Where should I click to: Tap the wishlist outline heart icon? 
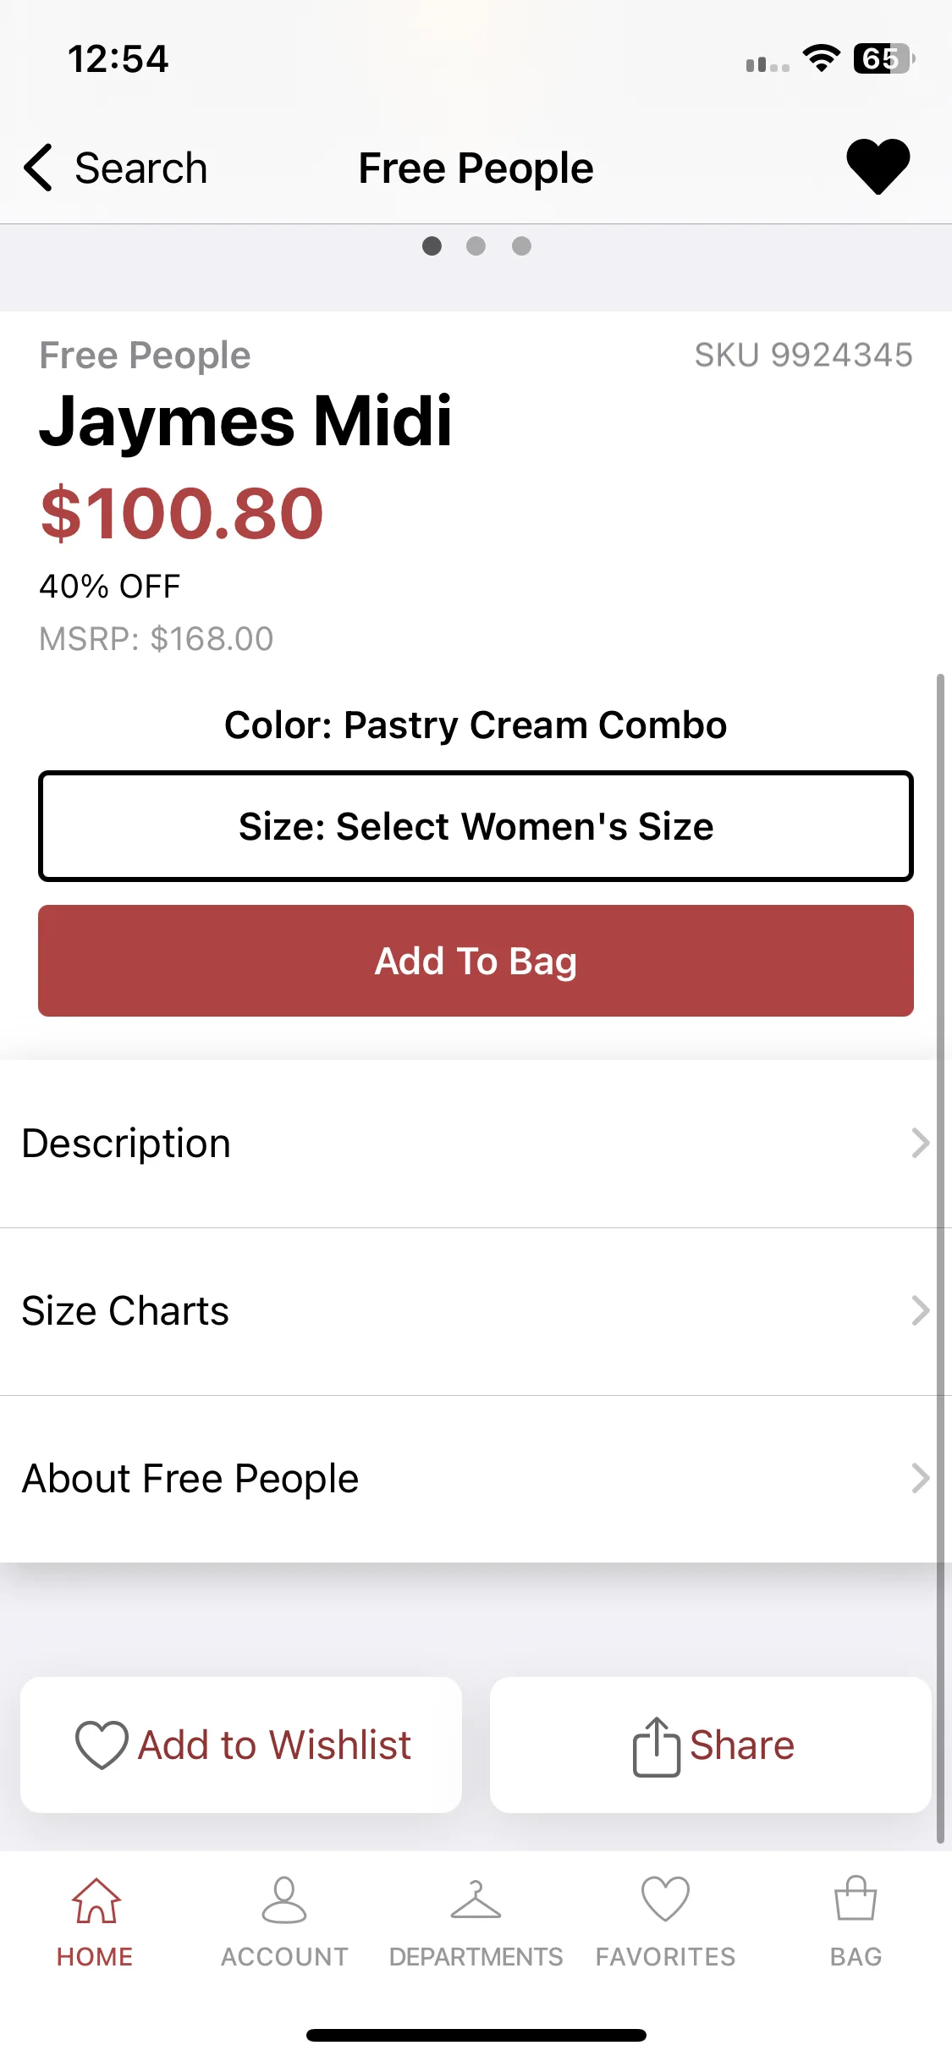click(x=102, y=1745)
